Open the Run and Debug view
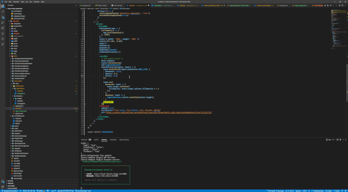The image size is (348, 192). (x=3, y=22)
